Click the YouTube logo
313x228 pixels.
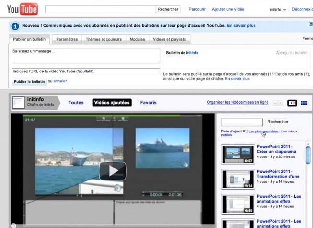coord(23,9)
